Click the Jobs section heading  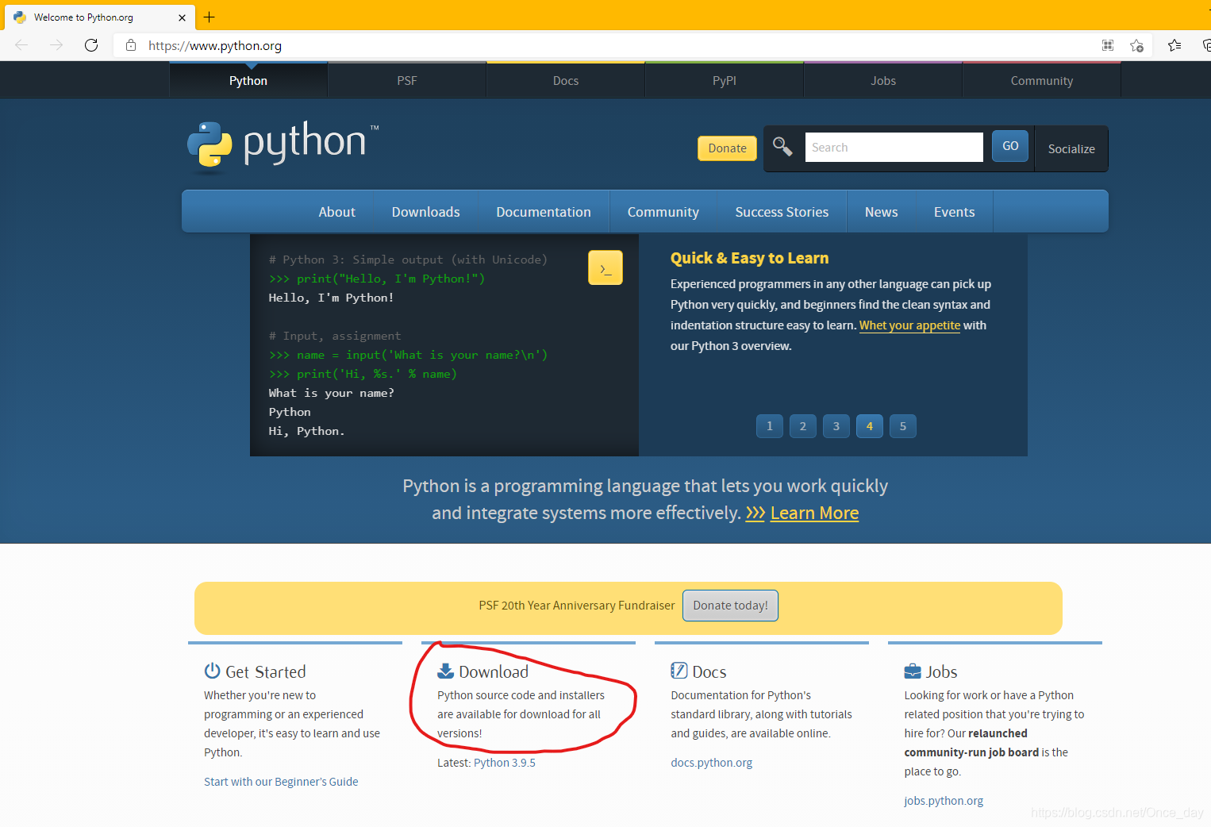(942, 671)
